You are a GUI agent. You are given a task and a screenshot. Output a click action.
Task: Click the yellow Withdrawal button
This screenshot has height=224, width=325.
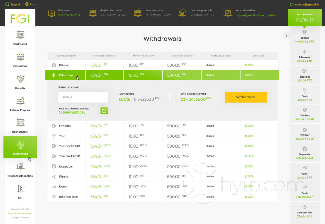coord(246,97)
